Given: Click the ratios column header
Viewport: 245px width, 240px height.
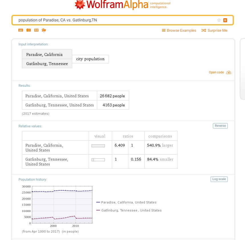Looking at the screenshot, I should pos(128,136).
